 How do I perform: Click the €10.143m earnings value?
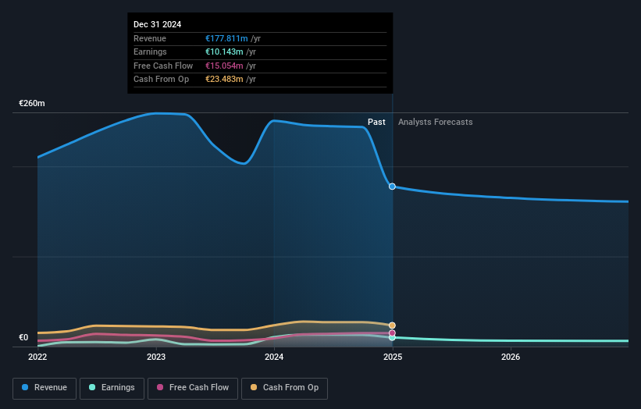[224, 52]
